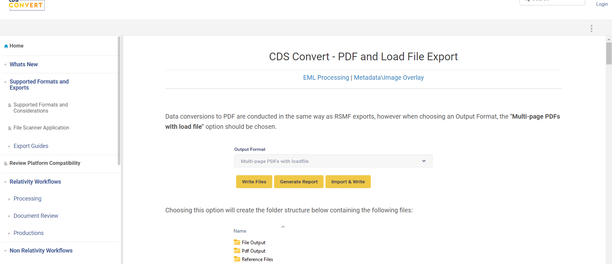Click the page scrollbar up arrow
This screenshot has width=612, height=264.
tap(609, 39)
